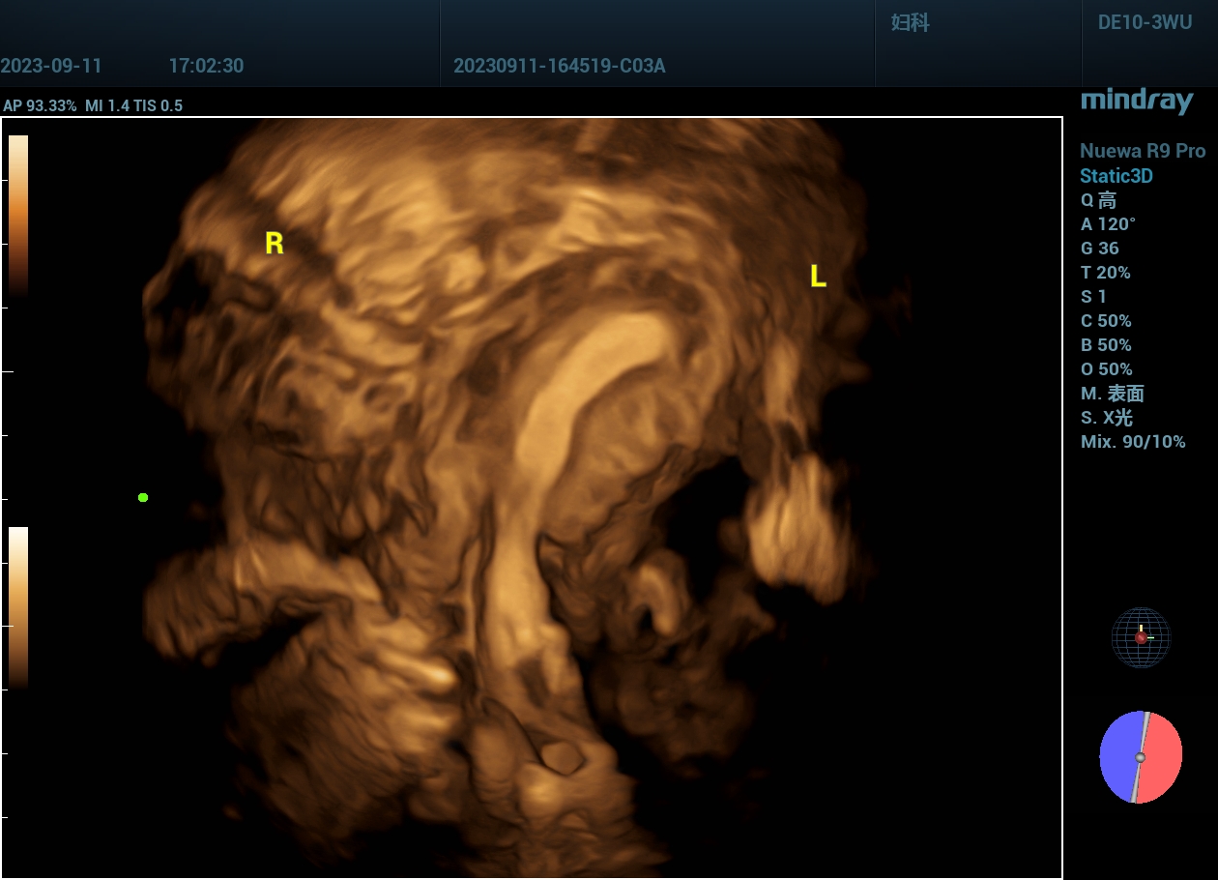Click the Mix. 90/10% parameter
Screen dimensions: 1218x880
pyautogui.click(x=1132, y=442)
